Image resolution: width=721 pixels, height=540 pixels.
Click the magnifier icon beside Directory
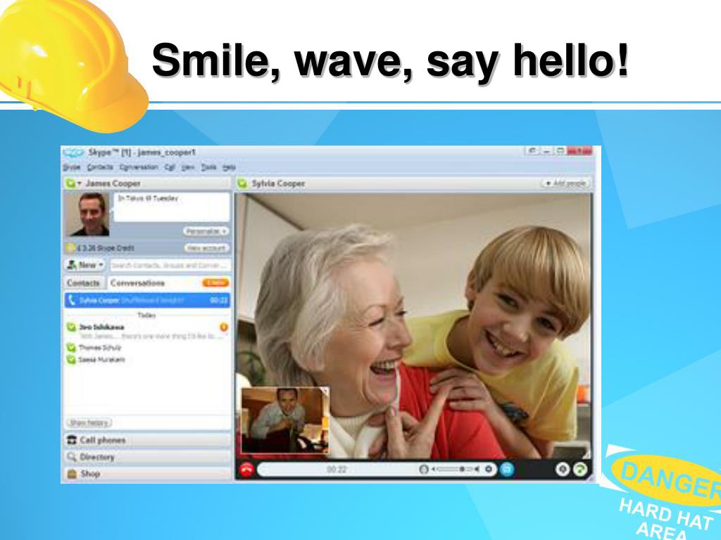click(x=72, y=457)
